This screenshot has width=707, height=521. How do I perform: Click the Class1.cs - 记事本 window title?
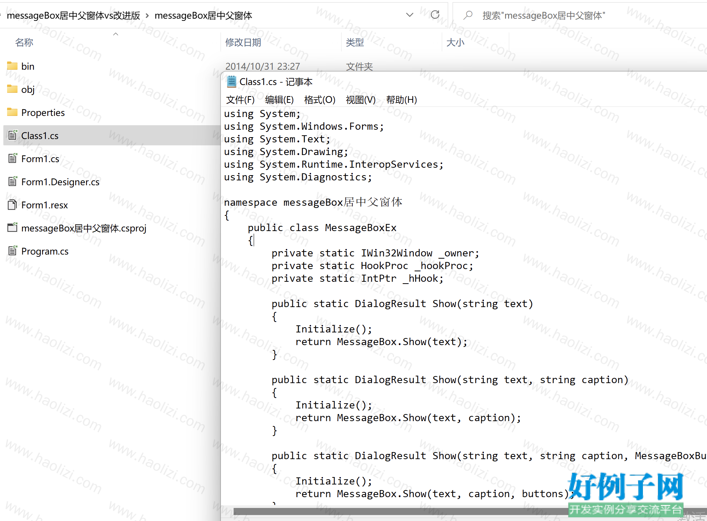coord(276,82)
